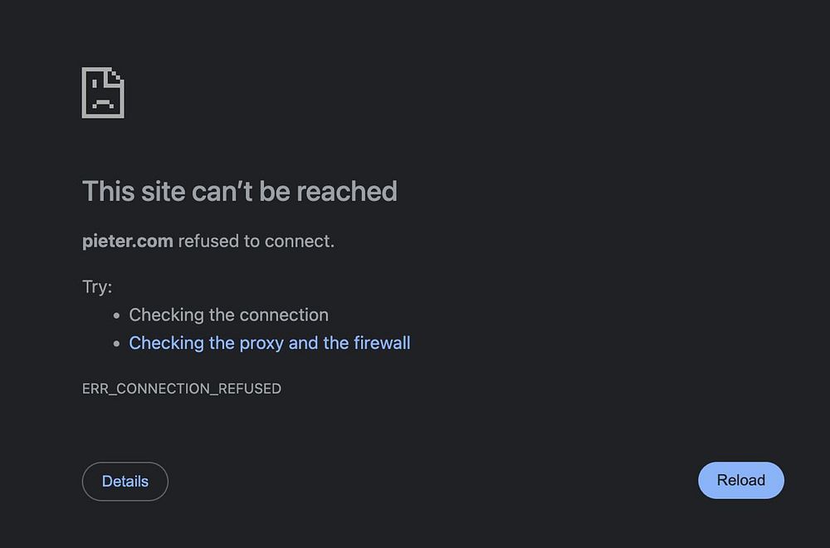The height and width of the screenshot is (548, 830).
Task: Click the bullet before 'Checking the connection'
Action: tap(117, 316)
